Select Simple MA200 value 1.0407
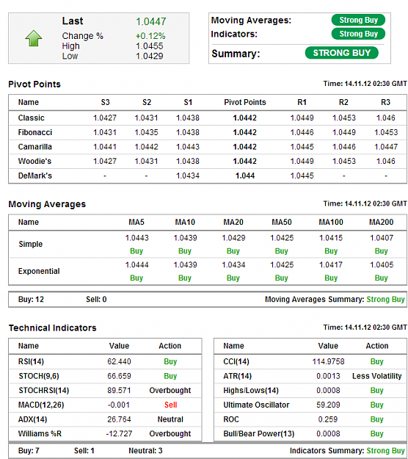 pyautogui.click(x=382, y=238)
